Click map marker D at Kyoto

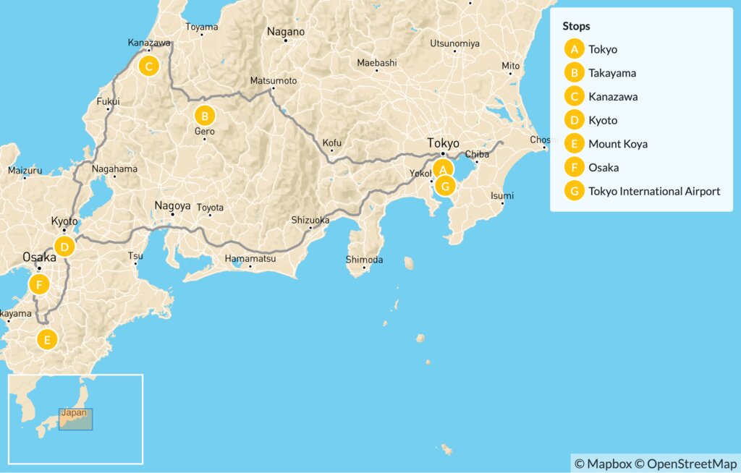click(x=64, y=247)
